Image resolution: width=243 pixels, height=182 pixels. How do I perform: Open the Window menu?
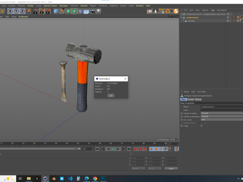click(x=140, y=6)
